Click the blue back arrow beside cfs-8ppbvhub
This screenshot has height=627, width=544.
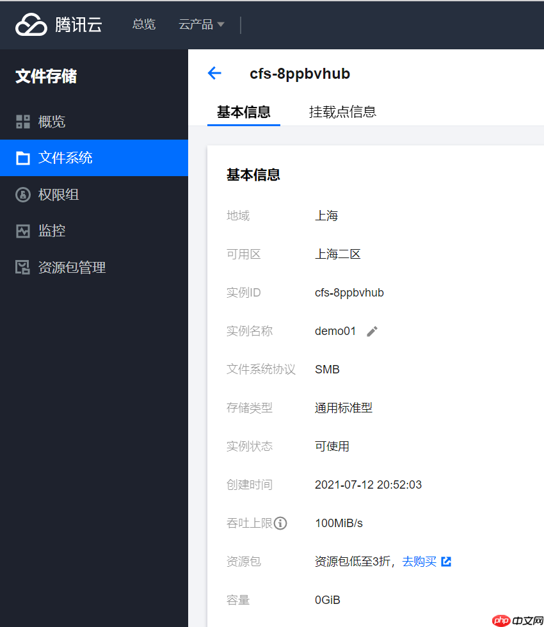pos(214,73)
